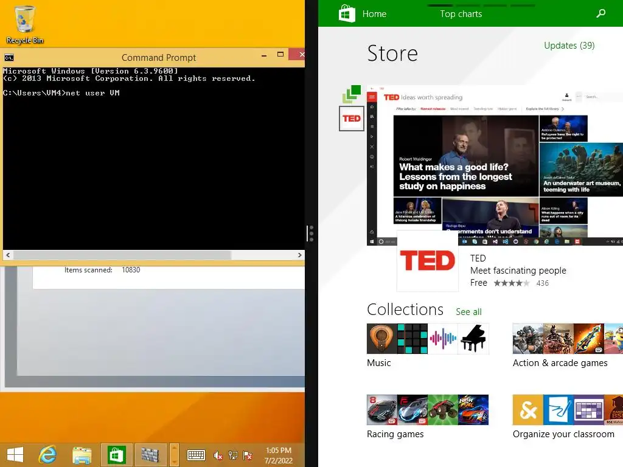Click the taskbar overflow up arrow
The height and width of the screenshot is (467, 623).
[x=174, y=449]
